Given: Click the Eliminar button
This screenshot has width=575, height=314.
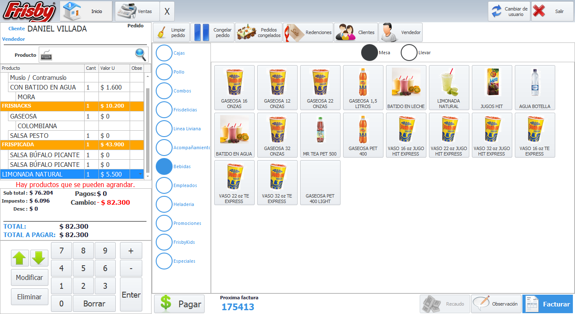Looking at the screenshot, I should [x=29, y=297].
